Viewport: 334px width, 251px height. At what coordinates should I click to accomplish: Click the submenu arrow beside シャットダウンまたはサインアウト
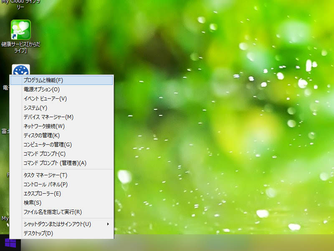coord(108,224)
